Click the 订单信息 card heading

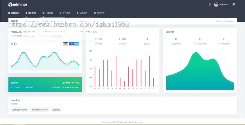point(170,32)
